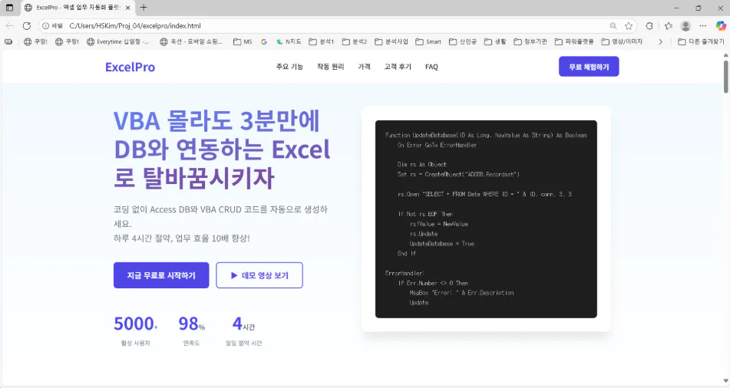Open the Favorites list icon
730x388 pixels.
click(x=669, y=25)
